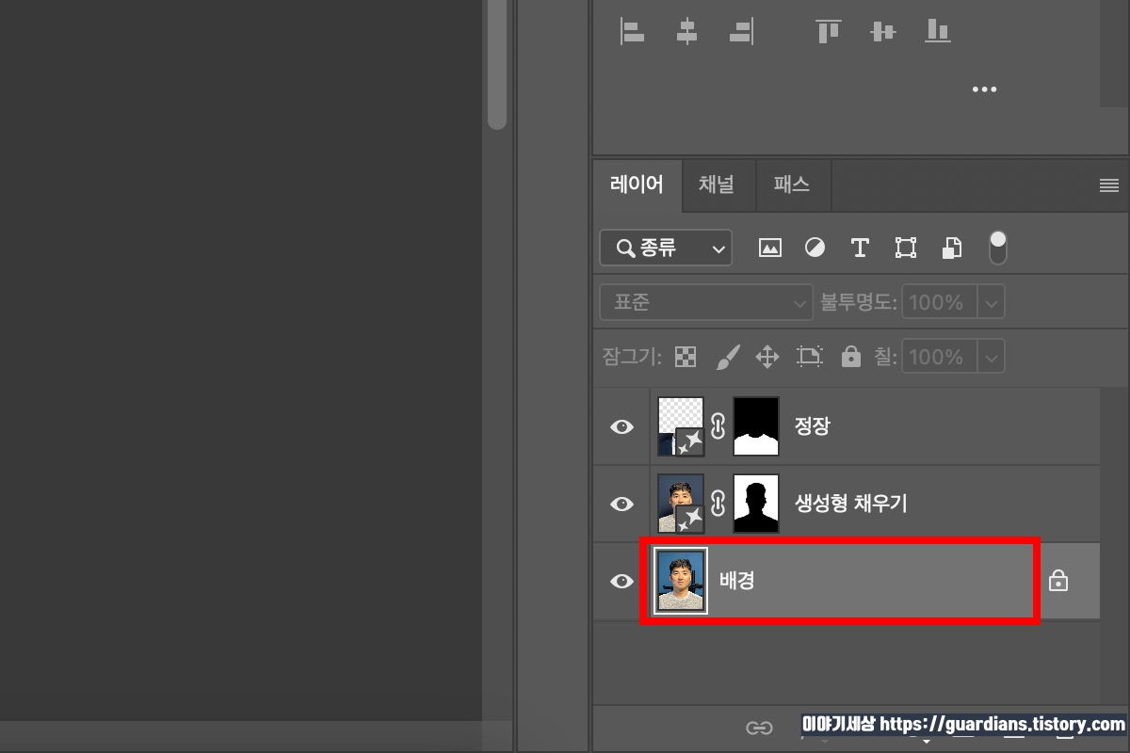Align vertical centers icon

click(882, 31)
